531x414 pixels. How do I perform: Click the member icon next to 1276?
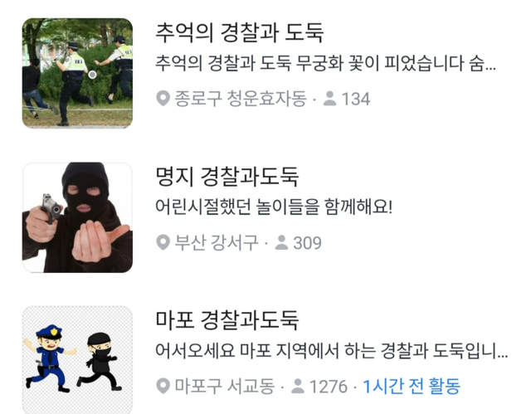(x=298, y=387)
